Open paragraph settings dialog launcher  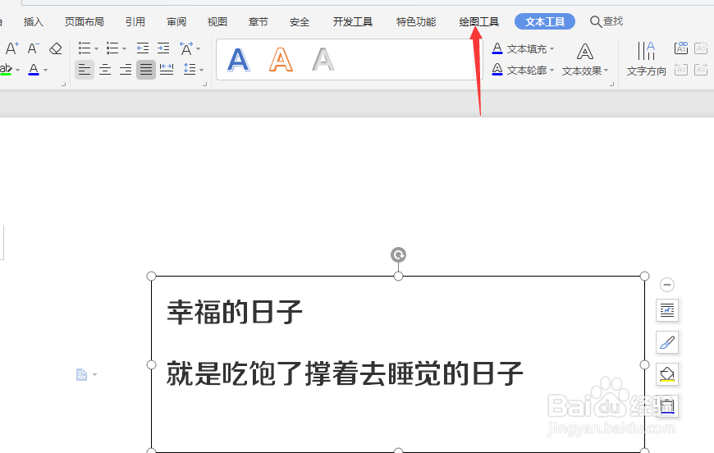pyautogui.click(x=205, y=85)
